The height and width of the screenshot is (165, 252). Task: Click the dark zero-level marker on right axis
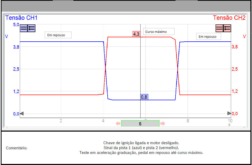229,113
